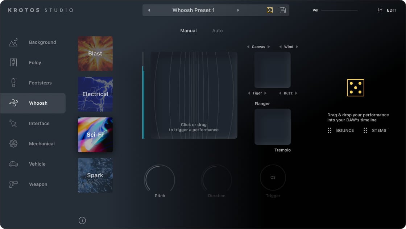
Task: Select the Vehicle car icon
Action: [13, 164]
